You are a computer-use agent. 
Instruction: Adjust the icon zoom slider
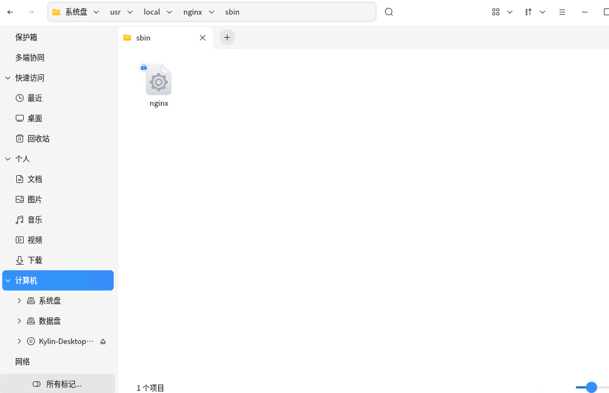(592, 387)
